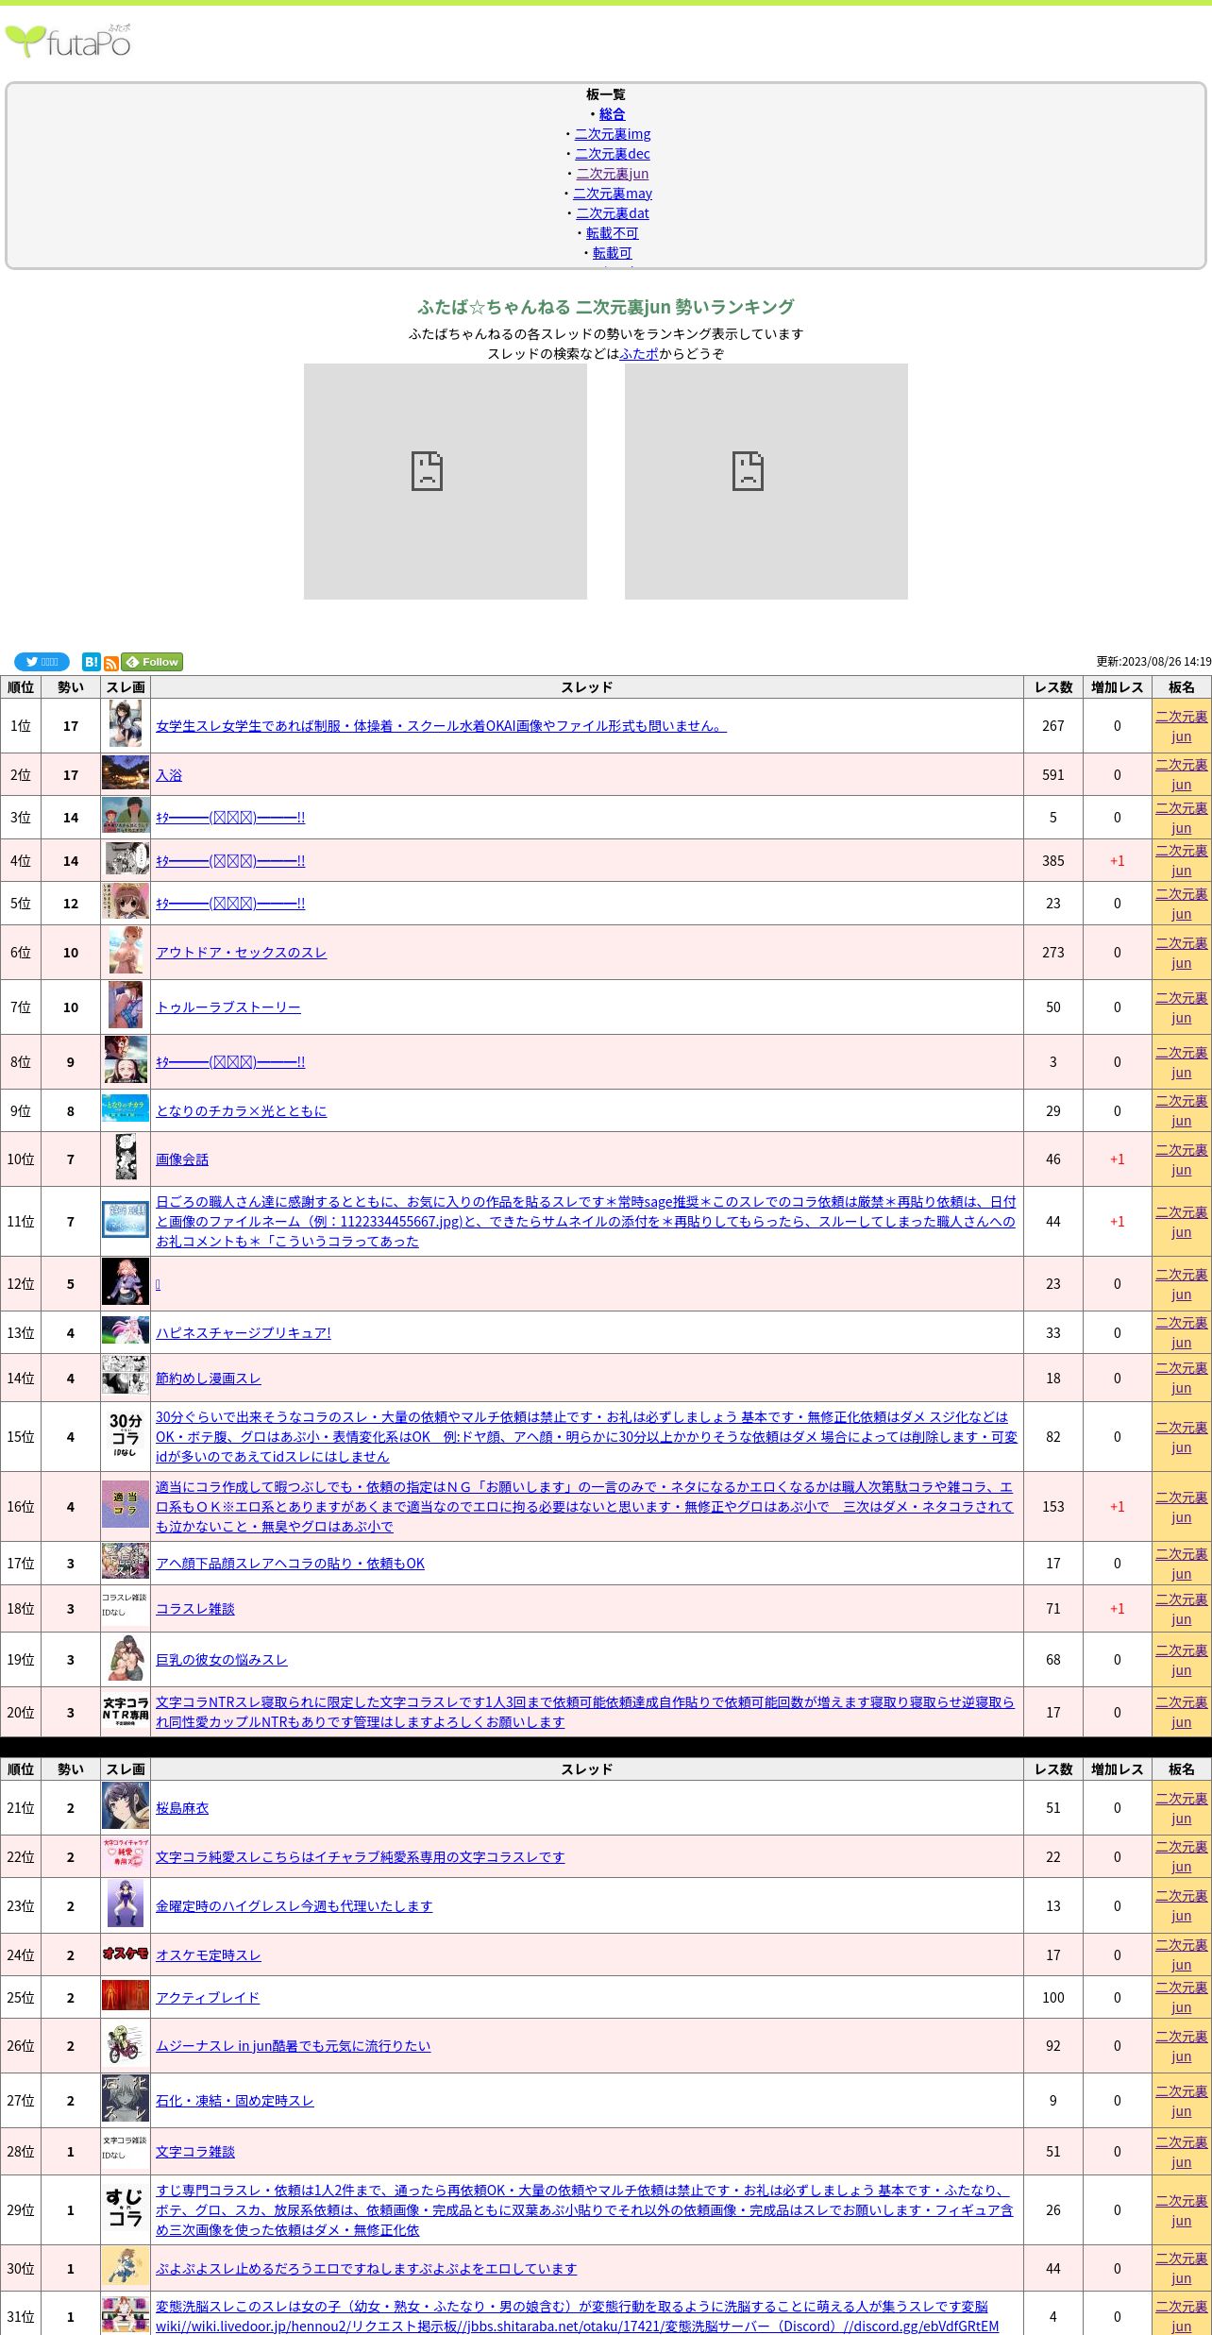
Task: Open thumbnail beside 巨乳の彼女の悩みスレ
Action: [x=126, y=1659]
